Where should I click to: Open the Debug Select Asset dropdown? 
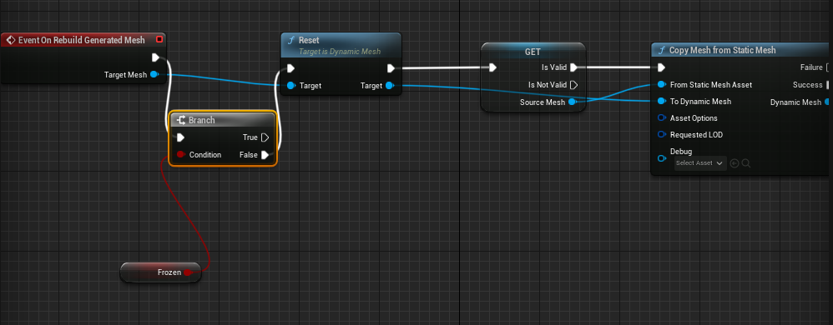[x=700, y=163]
